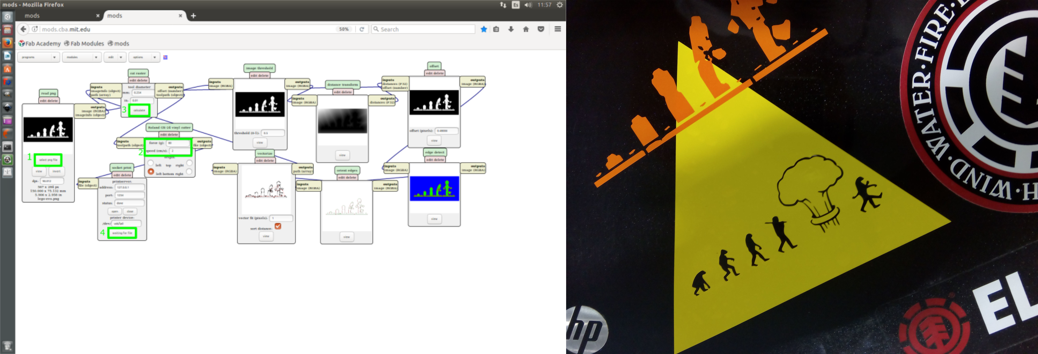
Task: Switch to the first mods tab
Action: click(60, 16)
